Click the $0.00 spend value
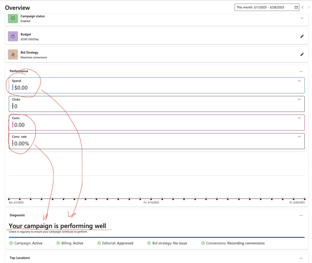 tap(21, 88)
